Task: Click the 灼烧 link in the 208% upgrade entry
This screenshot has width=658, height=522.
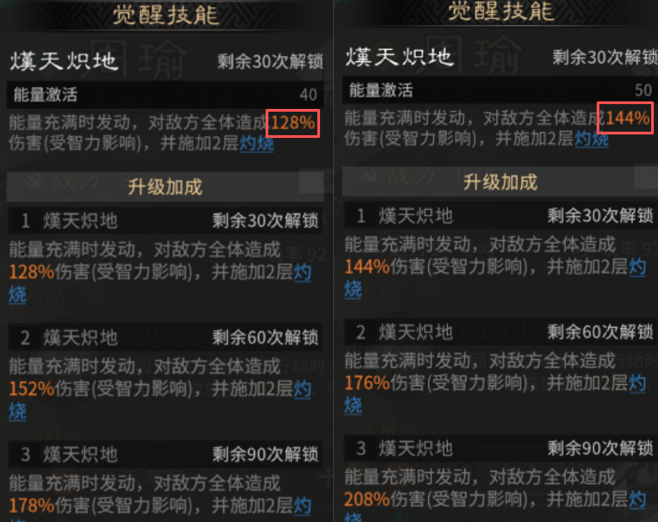Action: point(637,500)
